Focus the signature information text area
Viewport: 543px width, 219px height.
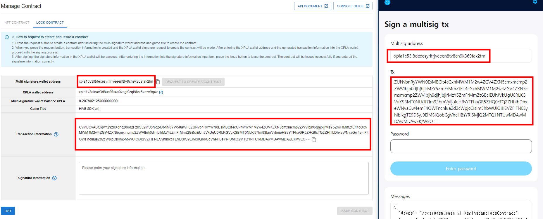(x=224, y=178)
